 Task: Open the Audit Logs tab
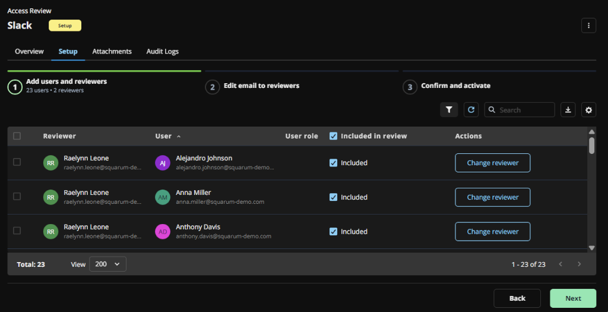(x=163, y=51)
